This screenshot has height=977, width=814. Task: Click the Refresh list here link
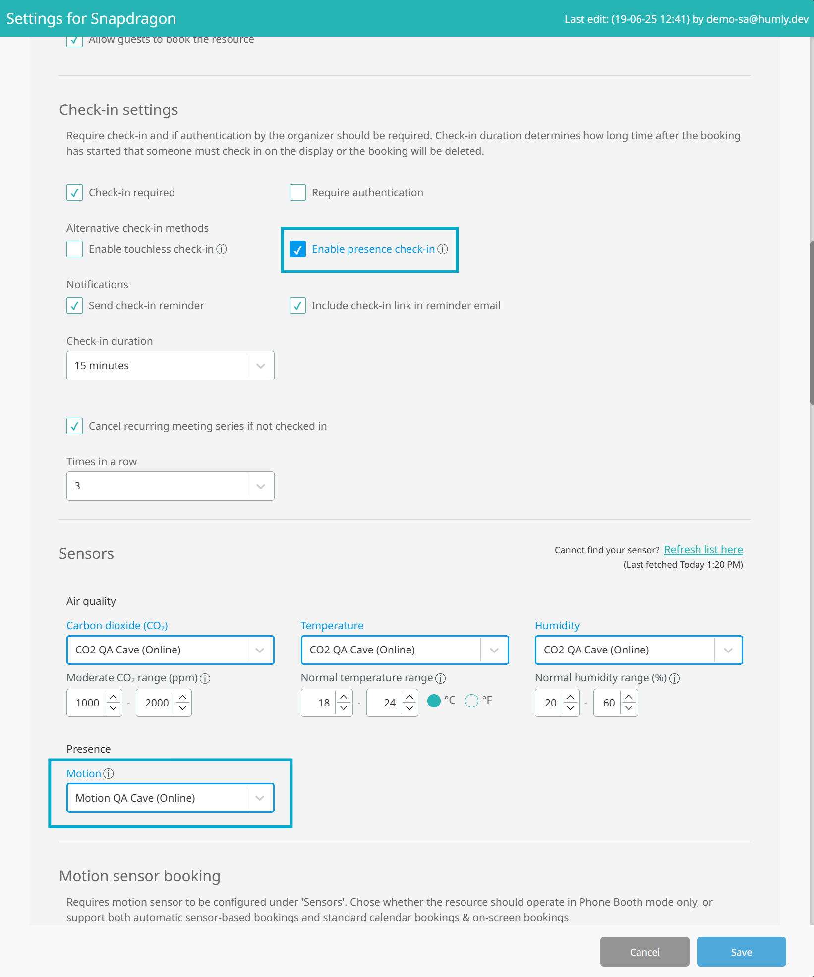(x=703, y=550)
